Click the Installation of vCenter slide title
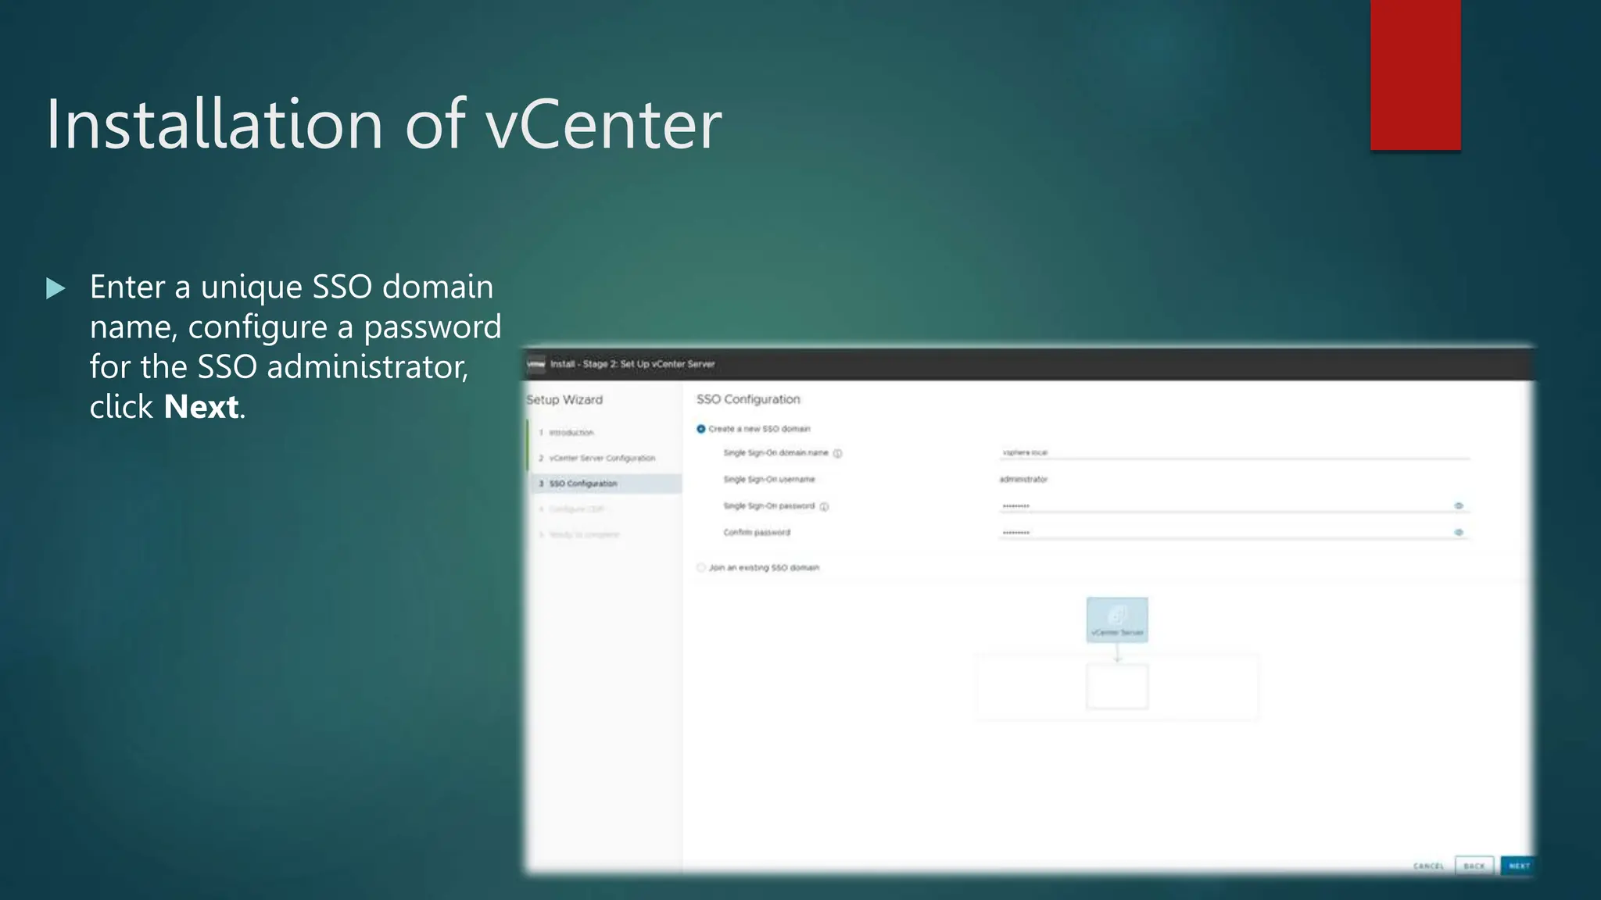 click(x=384, y=124)
